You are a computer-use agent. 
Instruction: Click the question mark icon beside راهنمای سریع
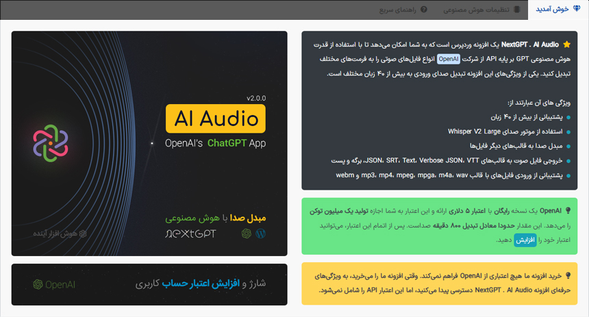424,10
